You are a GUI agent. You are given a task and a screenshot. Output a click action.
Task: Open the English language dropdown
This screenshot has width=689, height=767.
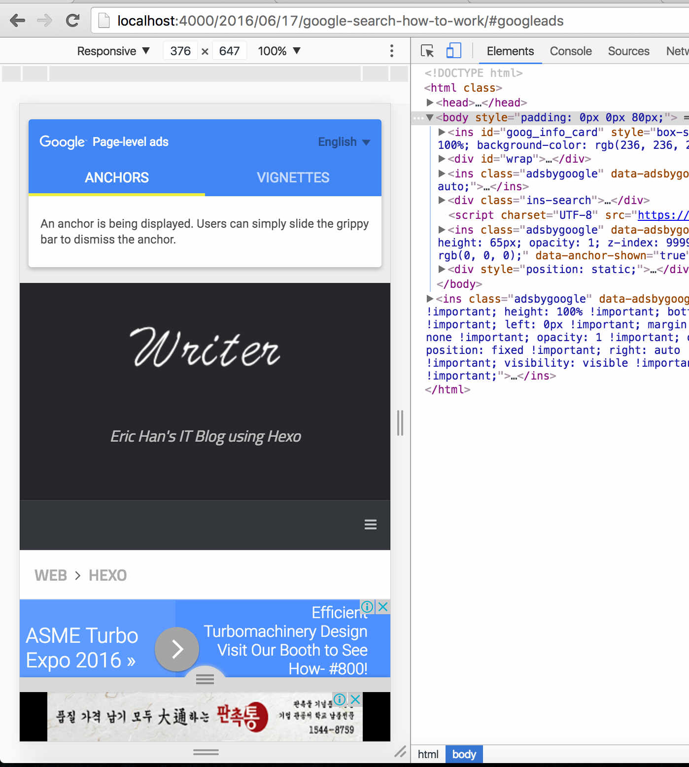point(344,142)
